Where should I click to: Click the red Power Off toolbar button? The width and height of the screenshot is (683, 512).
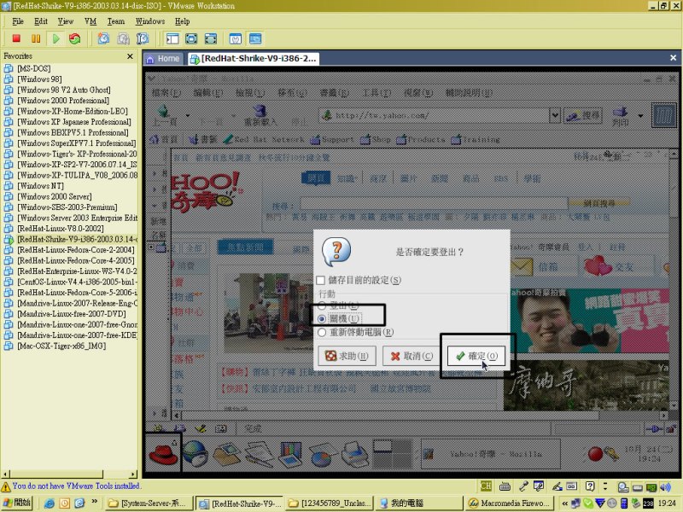[x=16, y=38]
